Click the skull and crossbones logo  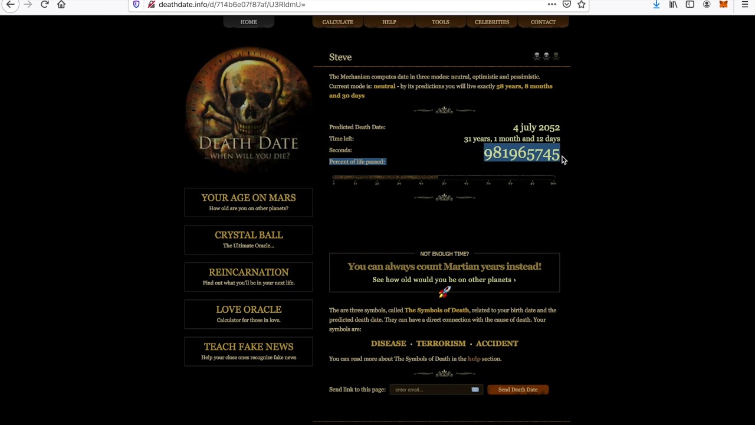coord(248,110)
